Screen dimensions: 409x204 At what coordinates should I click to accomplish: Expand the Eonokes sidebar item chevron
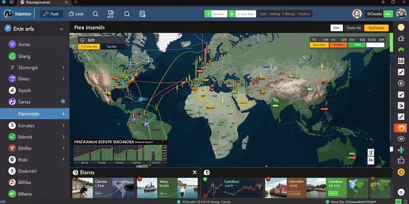[x=63, y=126]
